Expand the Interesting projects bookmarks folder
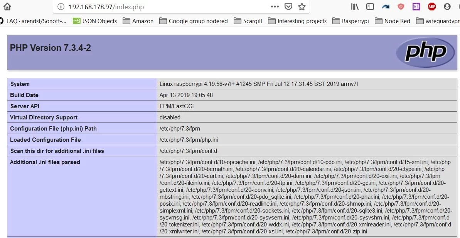Viewport: 460px width, 238px height. click(x=297, y=21)
